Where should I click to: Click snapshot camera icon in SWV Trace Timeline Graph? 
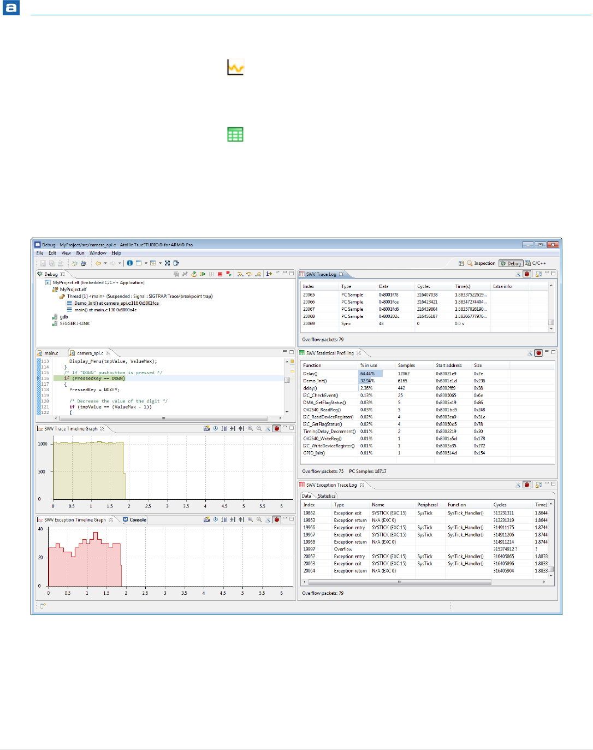click(206, 428)
